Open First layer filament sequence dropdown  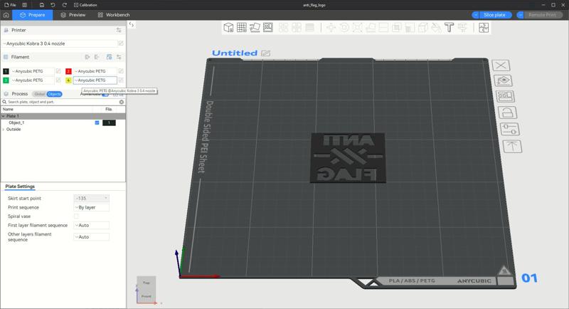coord(92,225)
